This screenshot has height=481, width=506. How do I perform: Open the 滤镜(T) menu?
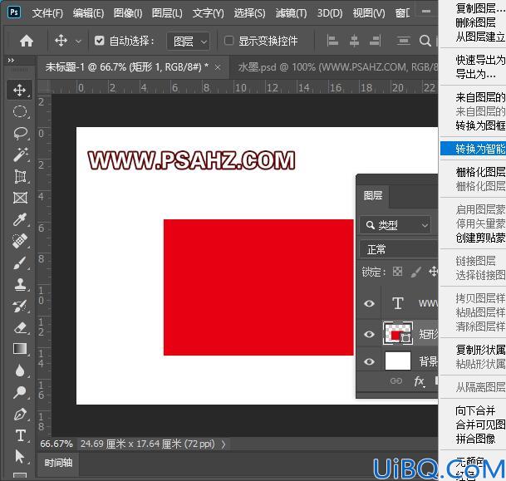(291, 13)
